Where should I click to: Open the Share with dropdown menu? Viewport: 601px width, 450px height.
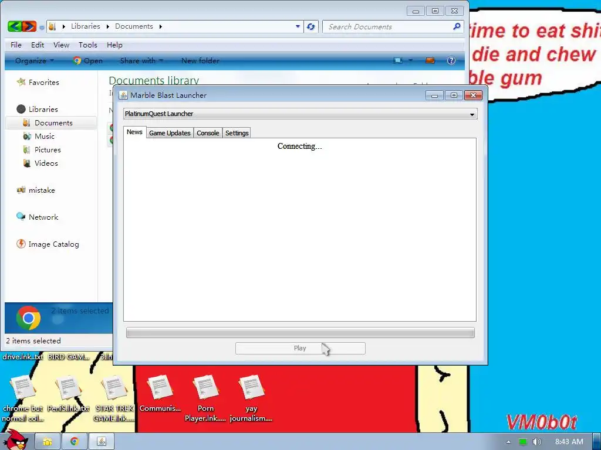[141, 60]
